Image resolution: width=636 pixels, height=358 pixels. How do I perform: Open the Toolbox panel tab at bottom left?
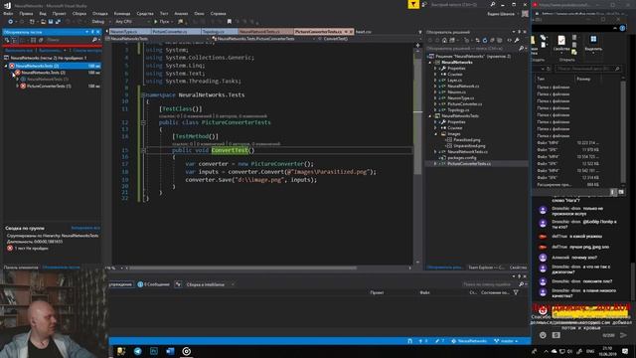pyautogui.click(x=21, y=268)
